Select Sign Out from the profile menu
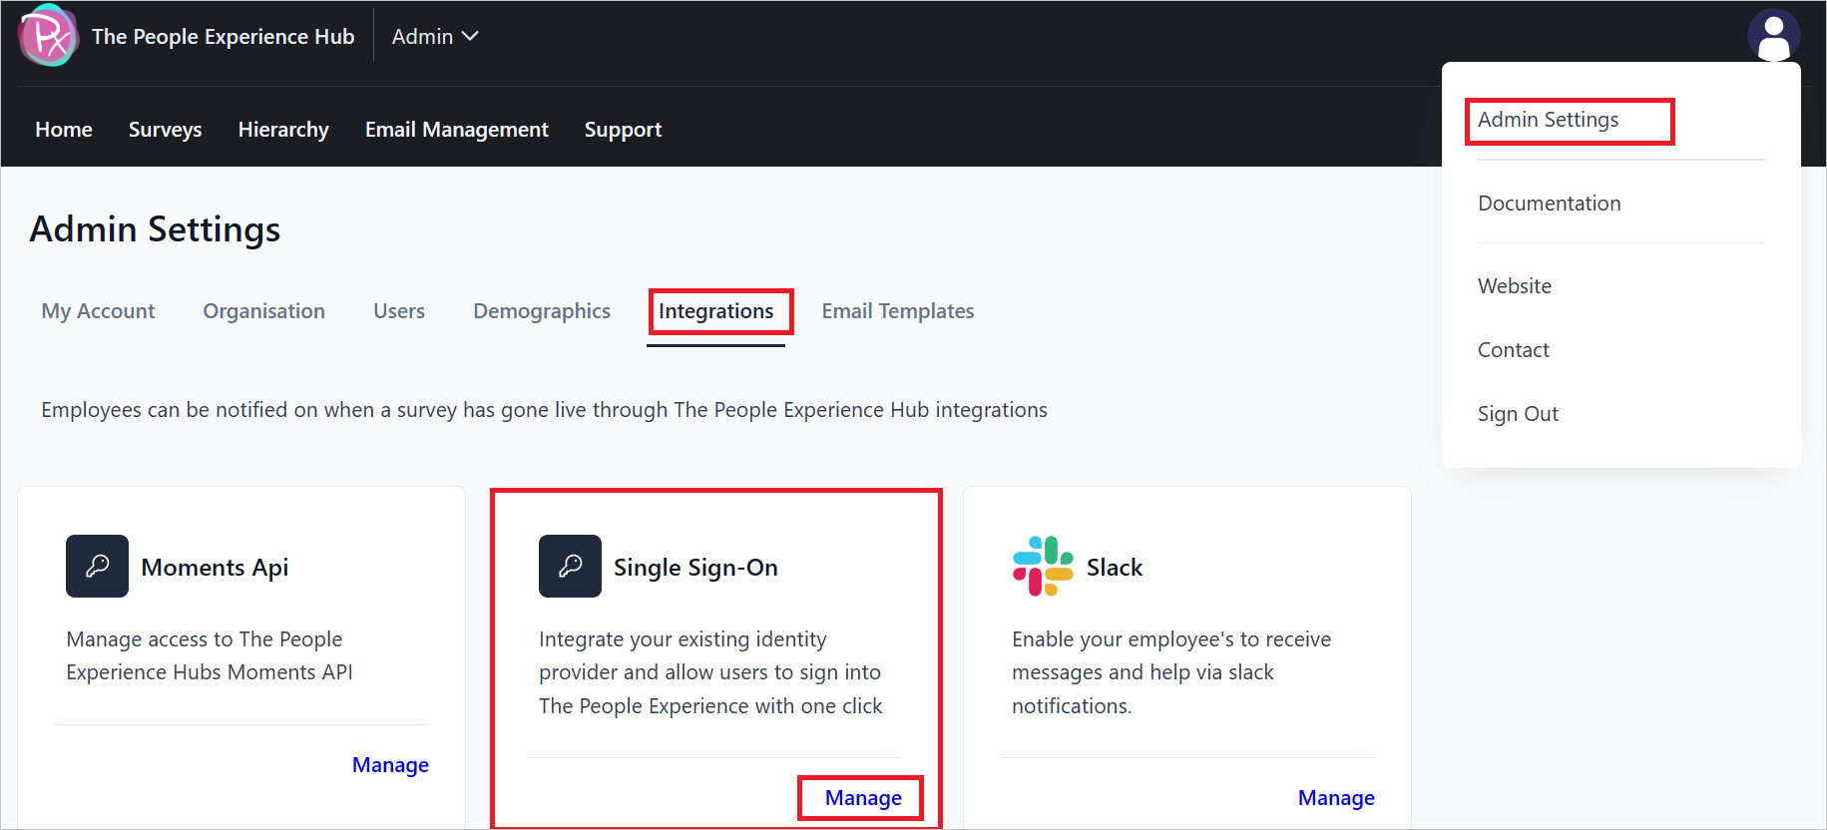The image size is (1827, 830). click(x=1518, y=413)
